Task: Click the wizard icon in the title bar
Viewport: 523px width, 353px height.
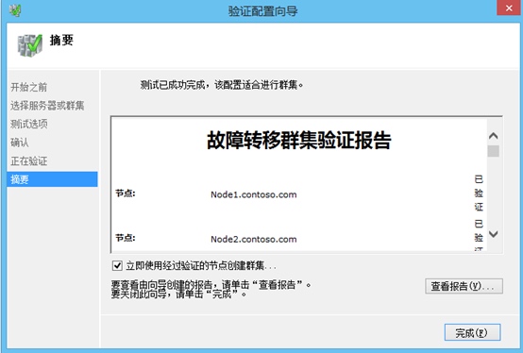Action: pyautogui.click(x=15, y=10)
